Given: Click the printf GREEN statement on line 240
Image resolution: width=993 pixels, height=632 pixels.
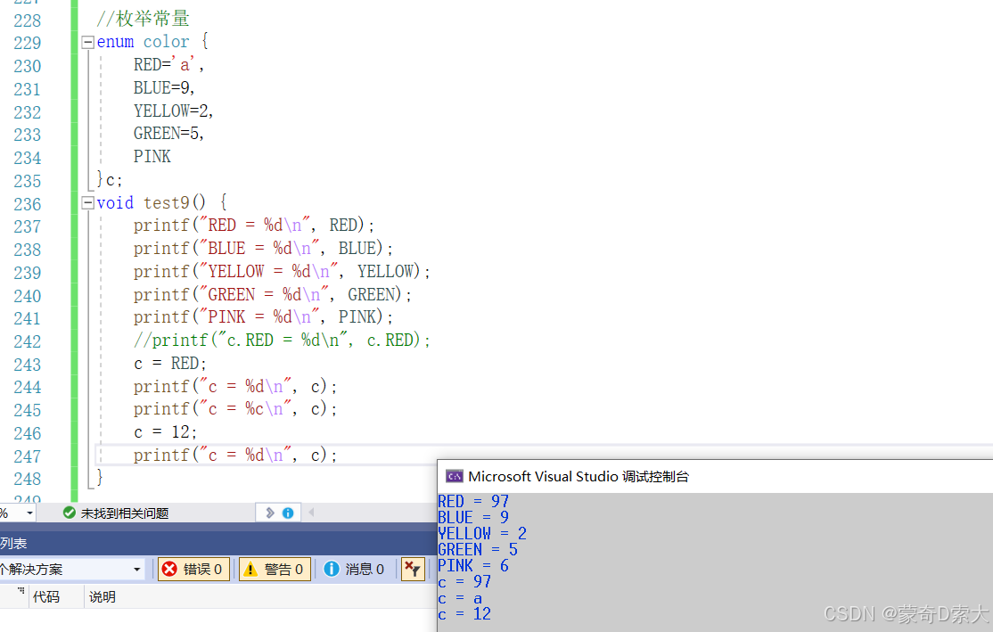Looking at the screenshot, I should (x=272, y=294).
